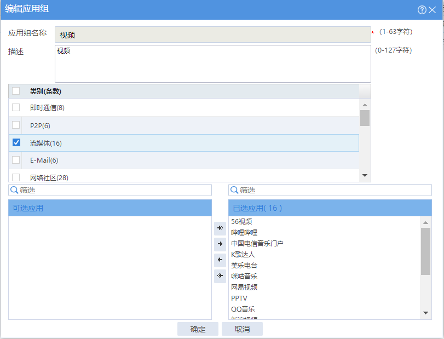Toggle the select-all 类别 header checkbox
Image resolution: width=444 pixels, height=339 pixels.
tap(16, 91)
